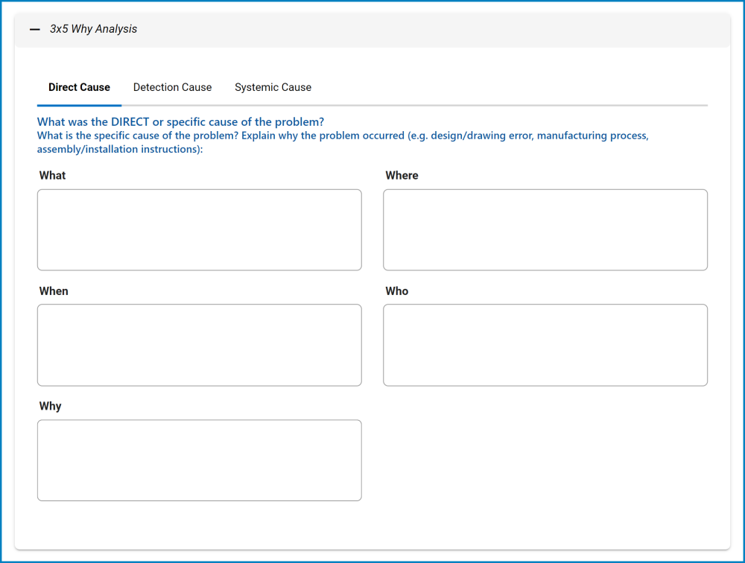Select the Direct Cause tab
Screen dimensions: 745x563
(x=79, y=87)
